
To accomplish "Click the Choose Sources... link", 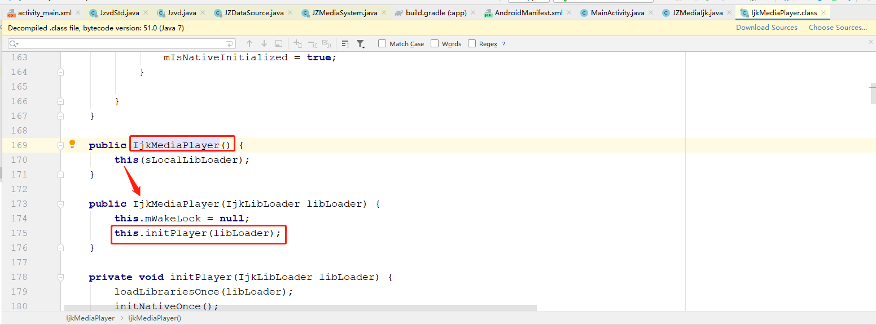I will 838,27.
